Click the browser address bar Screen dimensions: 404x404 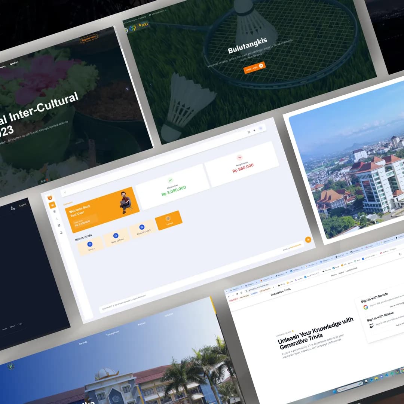coord(258,288)
